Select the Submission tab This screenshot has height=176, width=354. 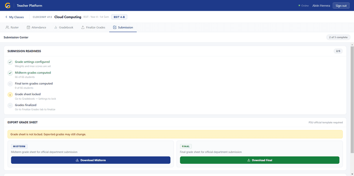(x=123, y=27)
